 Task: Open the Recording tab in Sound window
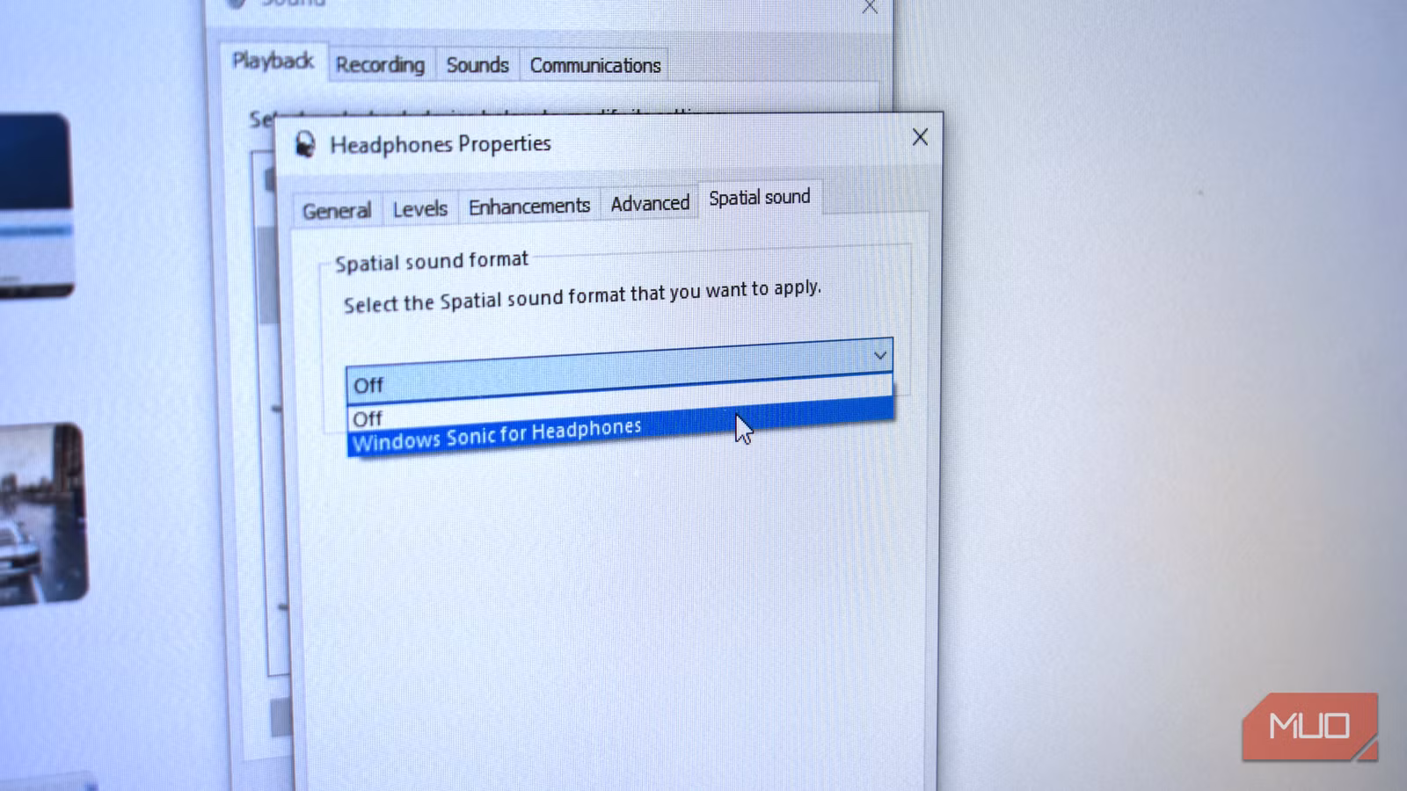point(380,65)
